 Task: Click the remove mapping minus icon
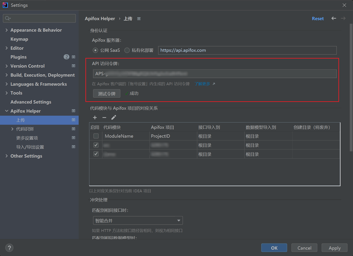pos(104,117)
